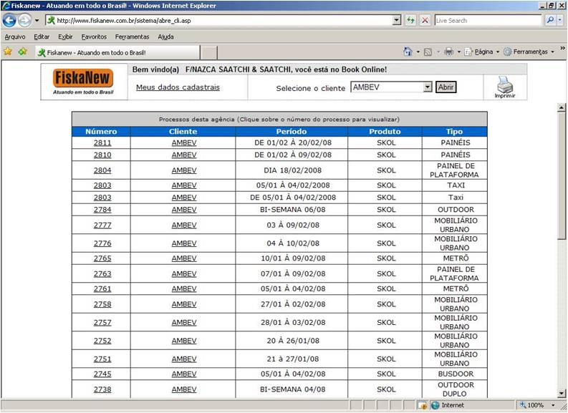This screenshot has height=413, width=568.
Task: Open process number 2758
Action: [x=102, y=304]
